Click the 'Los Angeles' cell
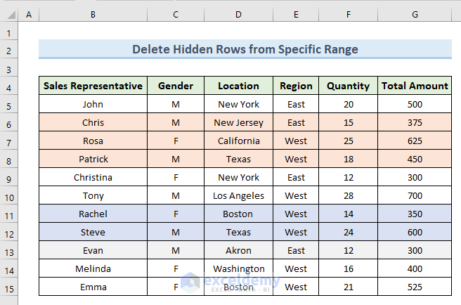 tap(238, 195)
